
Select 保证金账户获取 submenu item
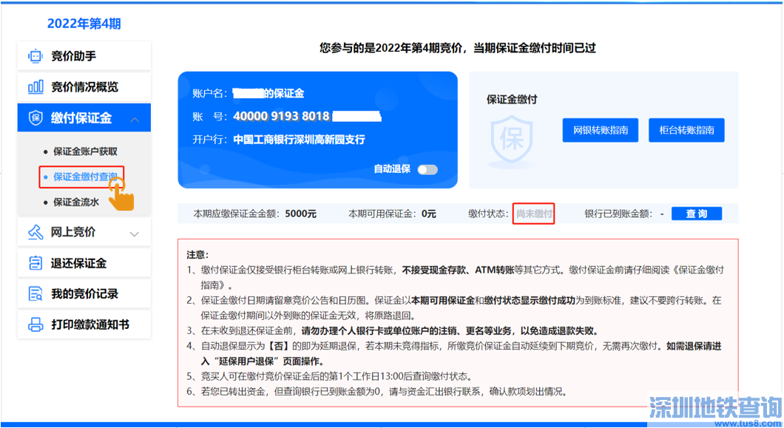tap(85, 152)
